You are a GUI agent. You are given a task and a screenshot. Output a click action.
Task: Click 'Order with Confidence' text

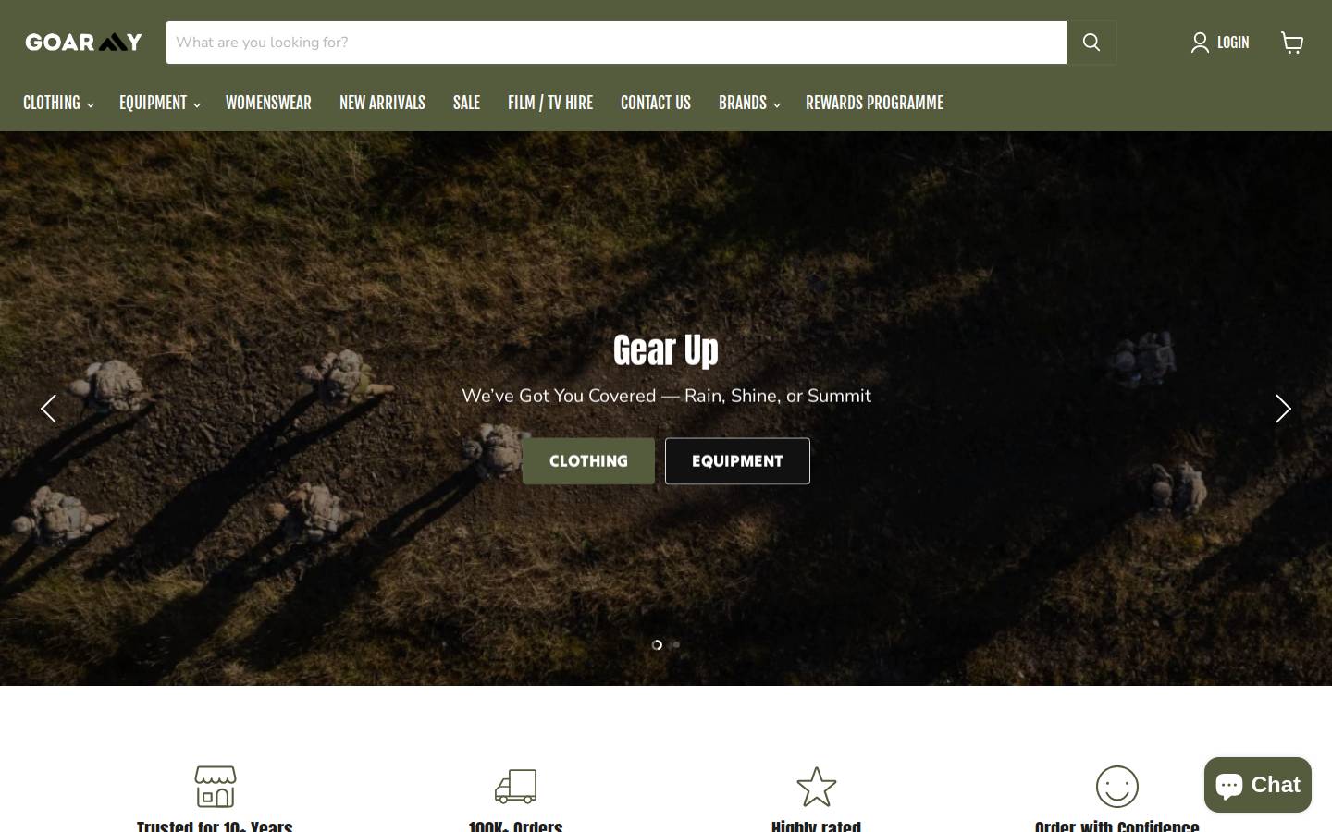[x=1116, y=826]
